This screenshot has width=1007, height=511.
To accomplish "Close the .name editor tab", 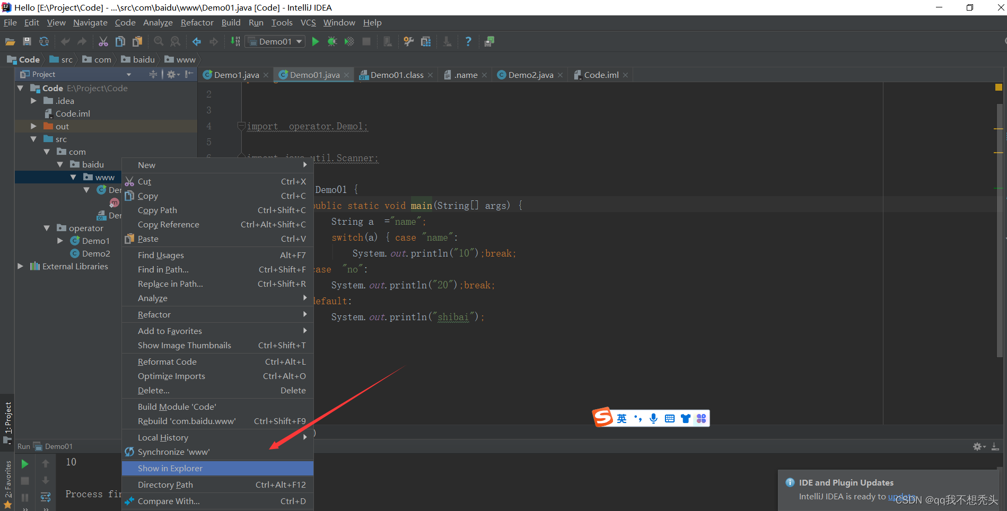I will pos(484,75).
